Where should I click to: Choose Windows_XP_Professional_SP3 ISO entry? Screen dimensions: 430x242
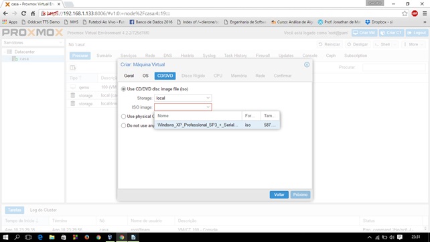tap(217, 125)
